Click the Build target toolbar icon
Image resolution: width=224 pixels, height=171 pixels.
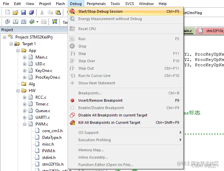coord(15,22)
